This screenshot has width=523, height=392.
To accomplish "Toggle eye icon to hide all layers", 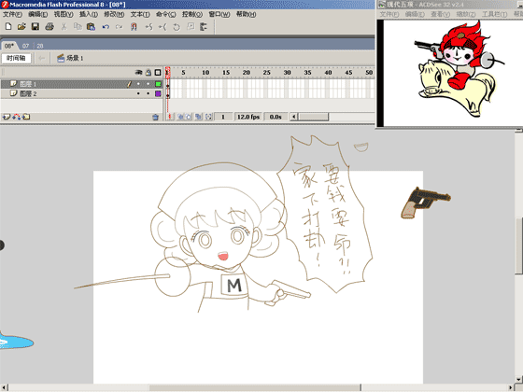I will click(x=138, y=73).
